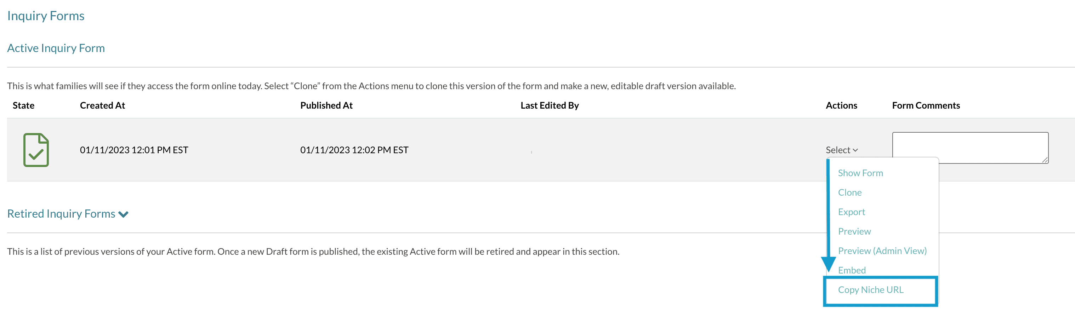Viewport: 1075px width, 334px height.
Task: Click the Published At column header
Action: point(326,105)
